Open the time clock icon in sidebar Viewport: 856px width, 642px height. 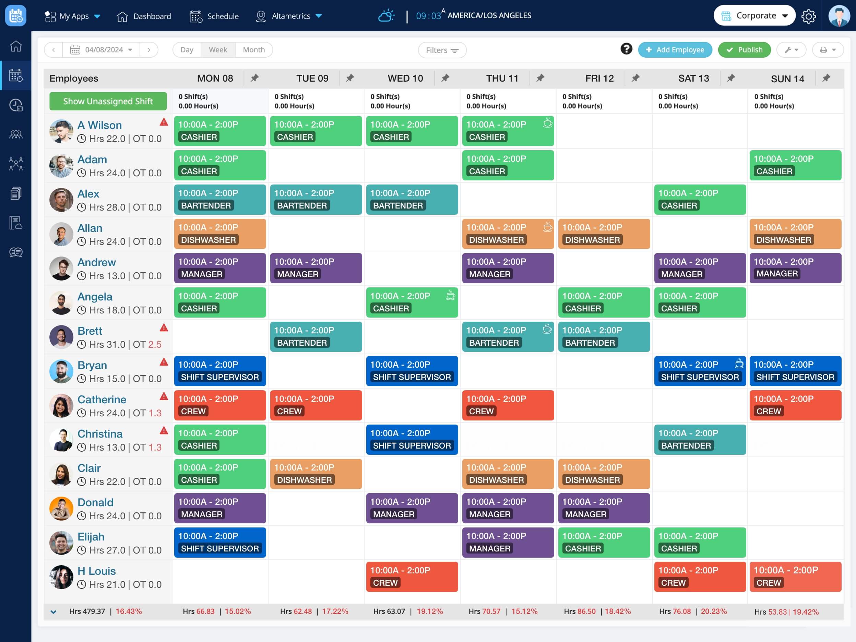click(16, 105)
